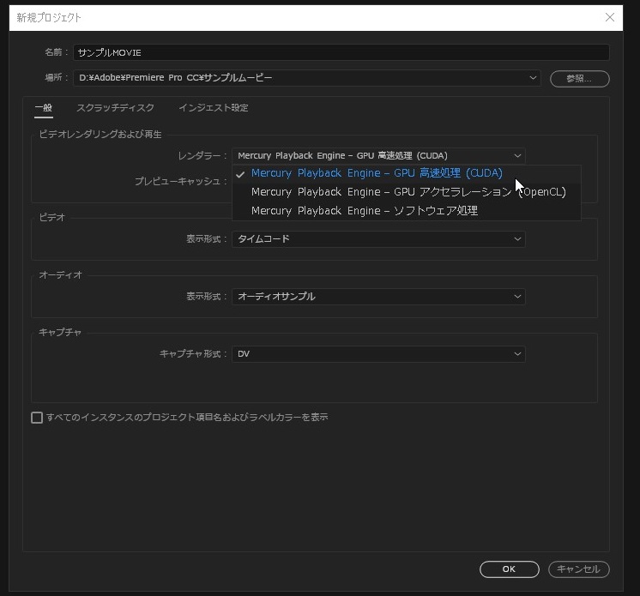Click the chevron arrow beside the 場所 path
The width and height of the screenshot is (640, 596).
pyautogui.click(x=534, y=78)
